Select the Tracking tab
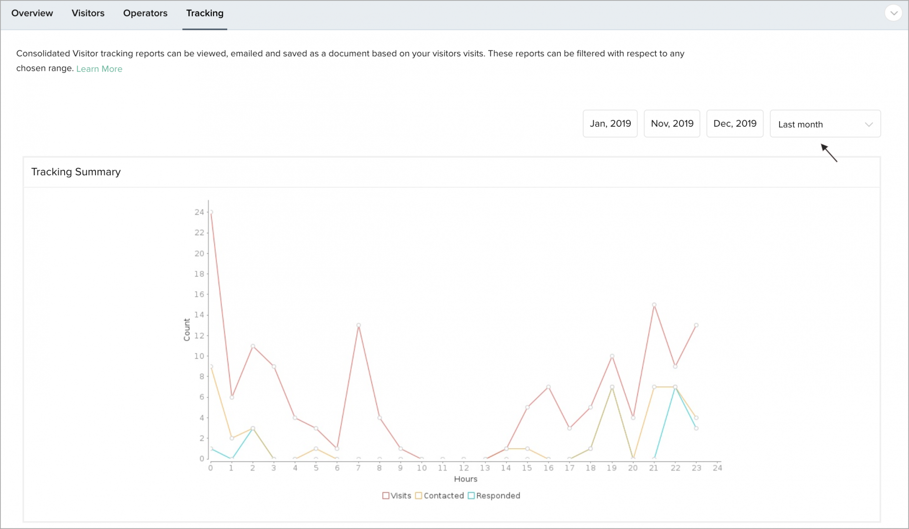The width and height of the screenshot is (909, 529). click(205, 13)
